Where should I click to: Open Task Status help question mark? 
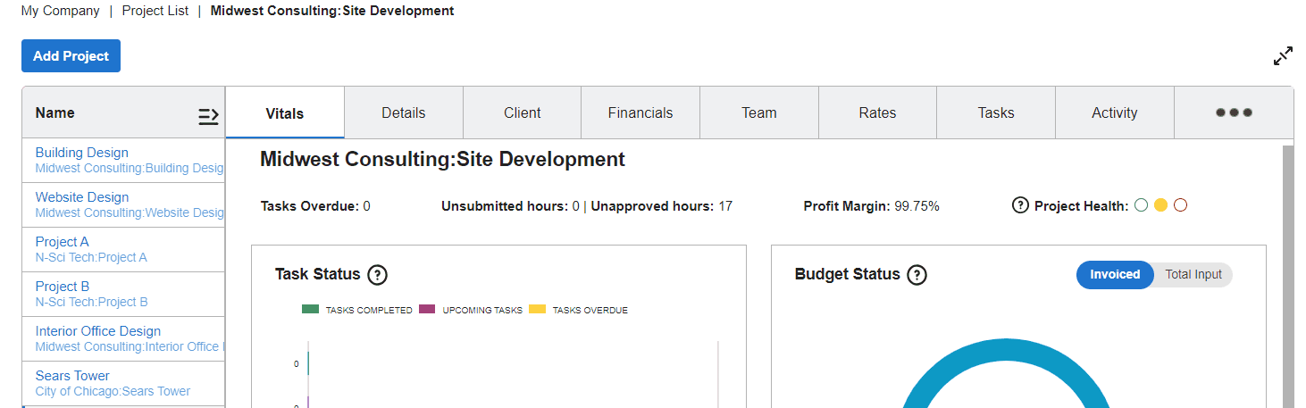click(377, 275)
